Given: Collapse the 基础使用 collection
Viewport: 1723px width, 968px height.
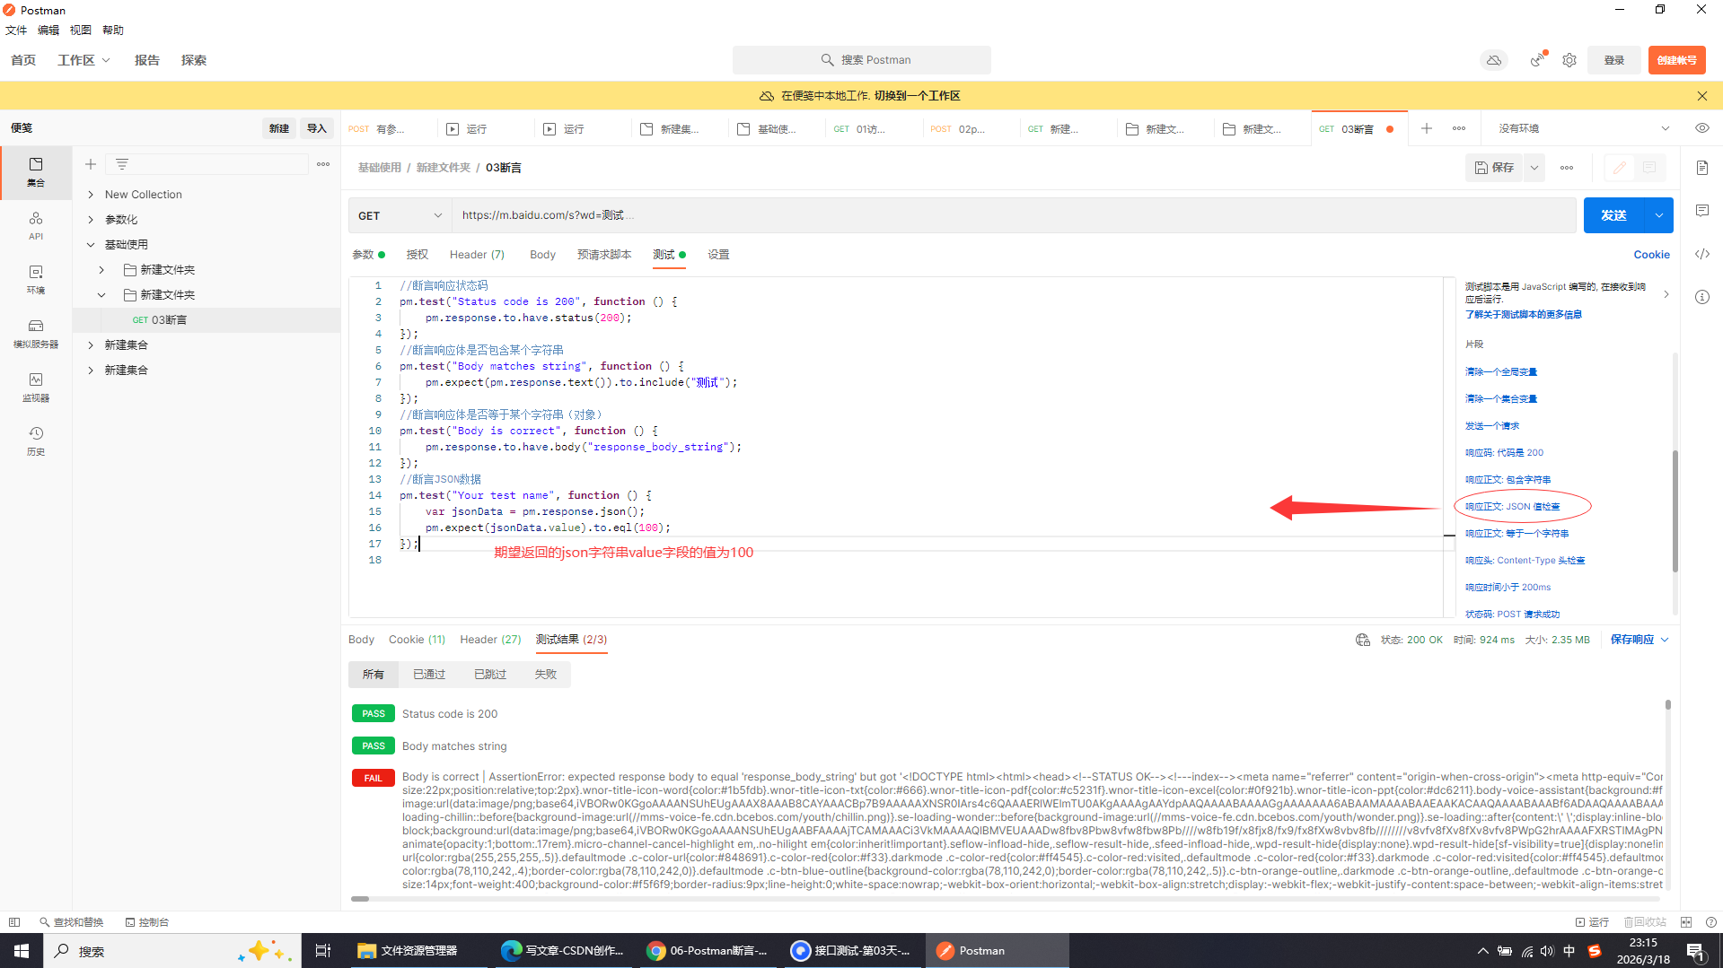Looking at the screenshot, I should click(91, 245).
